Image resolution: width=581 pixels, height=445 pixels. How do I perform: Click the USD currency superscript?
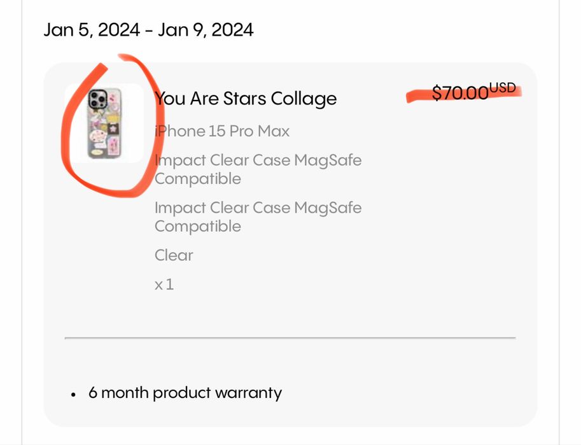coord(502,88)
